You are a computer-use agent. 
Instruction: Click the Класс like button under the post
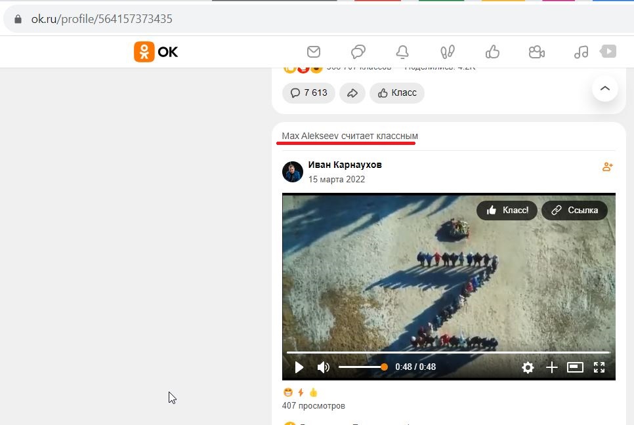[397, 93]
